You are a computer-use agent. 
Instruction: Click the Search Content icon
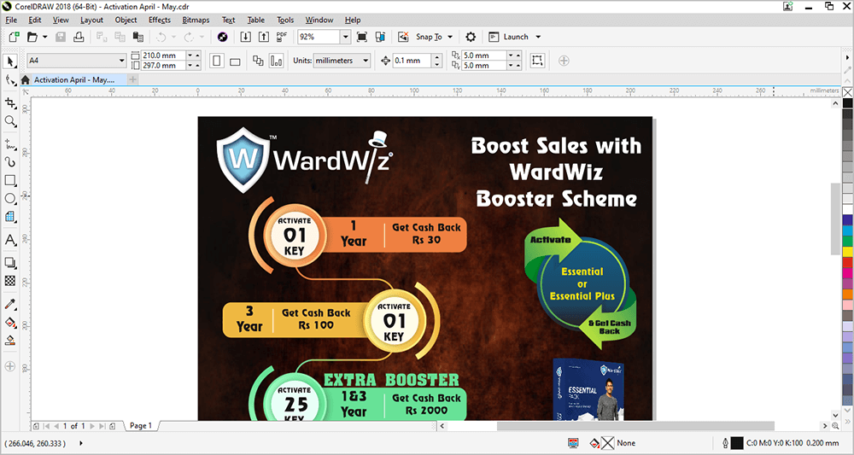pyautogui.click(x=222, y=37)
